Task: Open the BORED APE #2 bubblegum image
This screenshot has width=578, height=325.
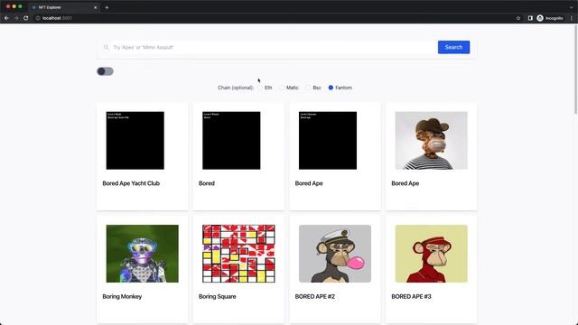Action: tap(335, 254)
